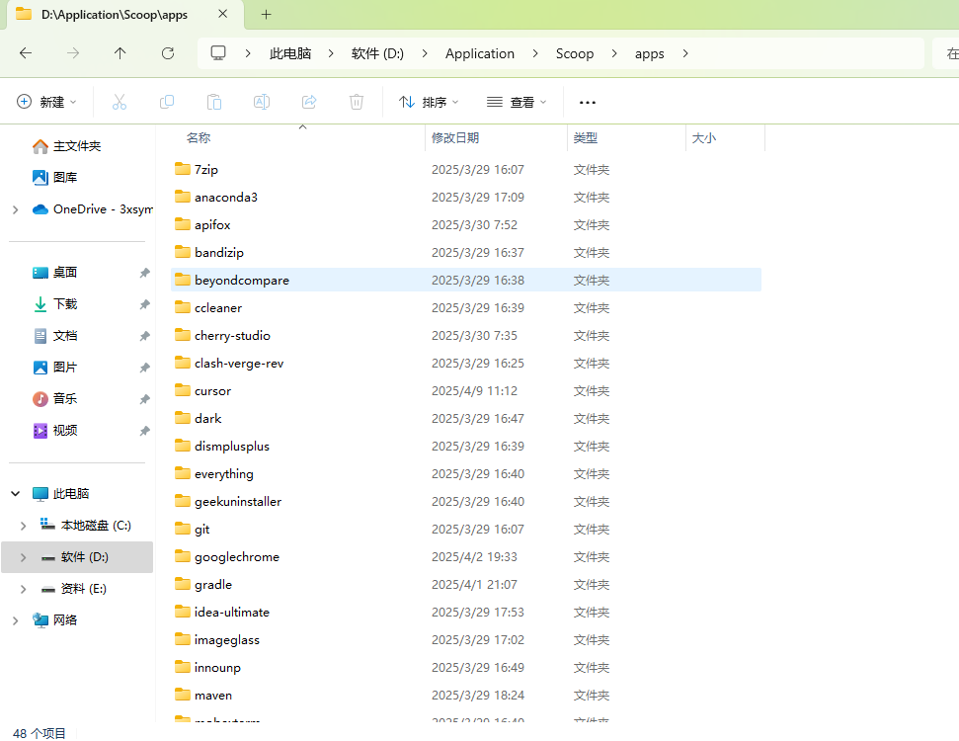Open the three-dot more options menu
This screenshot has width=959, height=741.
tap(587, 102)
